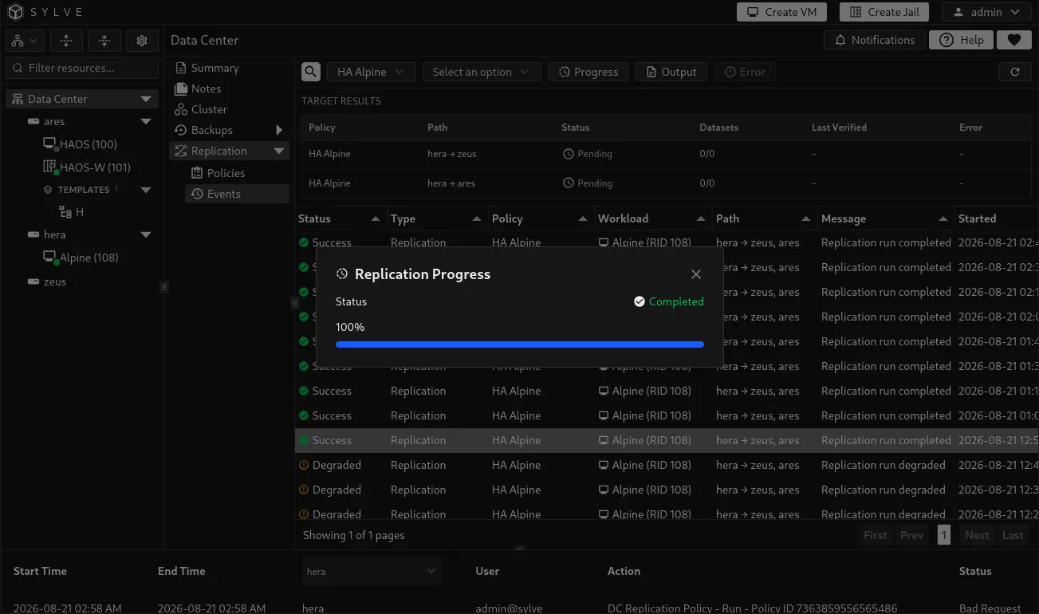Close the Replication Progress dialog

pos(696,274)
